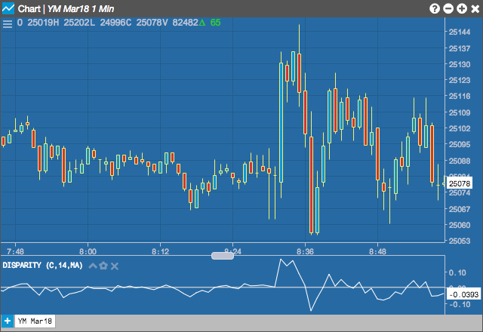The width and height of the screenshot is (483, 332).
Task: Open DISPARITY study settings gear
Action: tap(103, 266)
